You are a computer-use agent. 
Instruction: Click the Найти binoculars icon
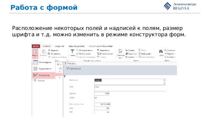(x=161, y=51)
